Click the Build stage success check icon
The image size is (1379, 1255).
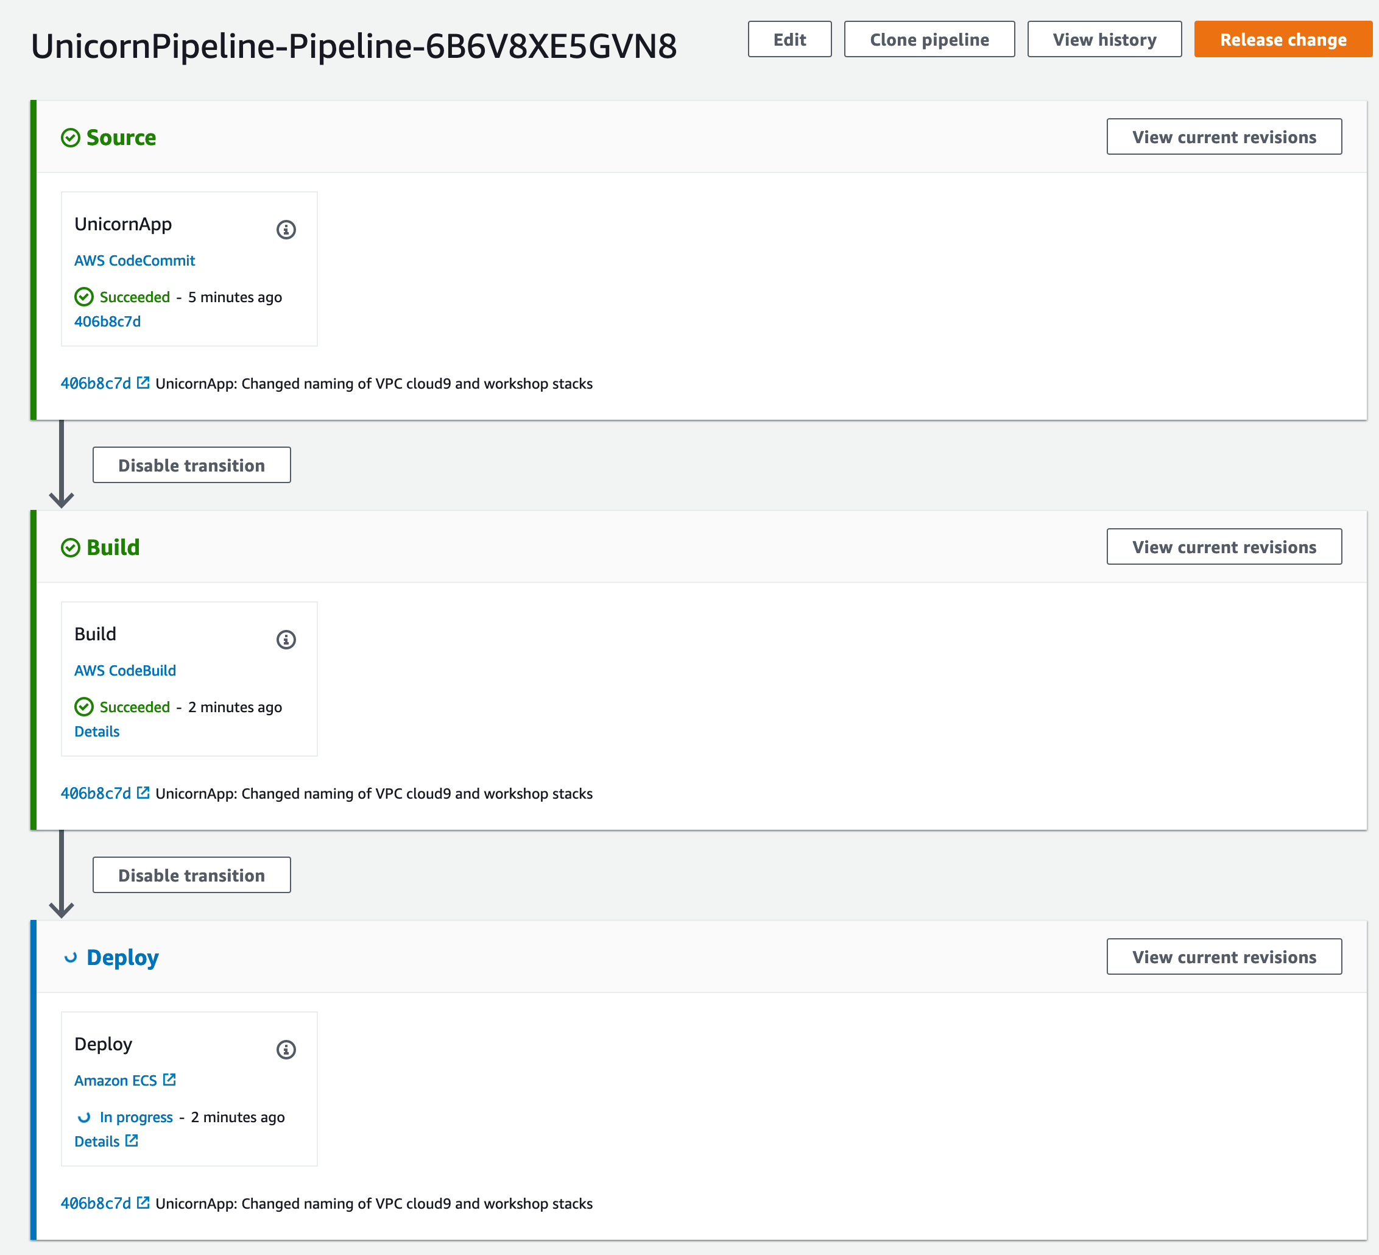click(71, 548)
